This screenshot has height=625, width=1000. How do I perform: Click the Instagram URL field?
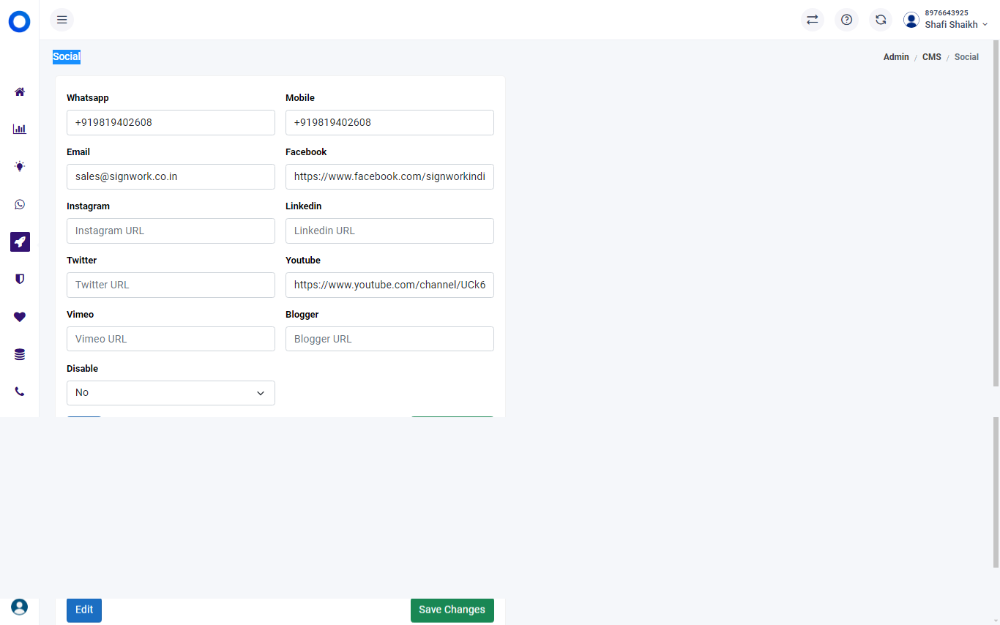coord(171,231)
